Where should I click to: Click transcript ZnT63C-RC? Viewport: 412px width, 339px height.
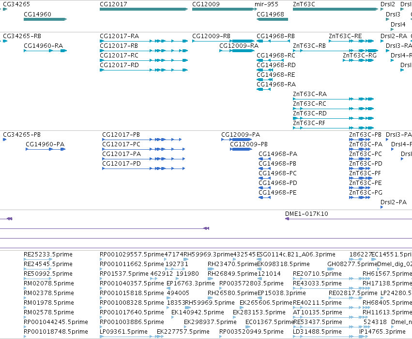coord(334,109)
